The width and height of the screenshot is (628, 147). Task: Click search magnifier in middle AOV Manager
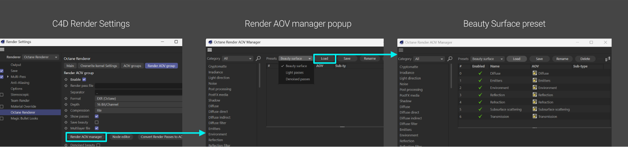coord(258,58)
